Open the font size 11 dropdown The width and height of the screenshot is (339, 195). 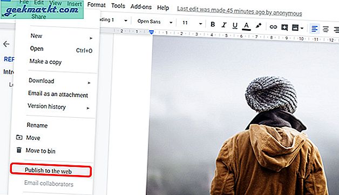point(192,23)
